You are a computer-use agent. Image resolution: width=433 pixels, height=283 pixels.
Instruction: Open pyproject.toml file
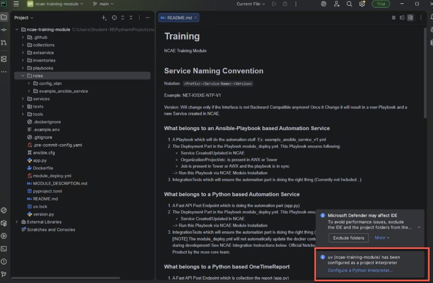tap(45, 191)
